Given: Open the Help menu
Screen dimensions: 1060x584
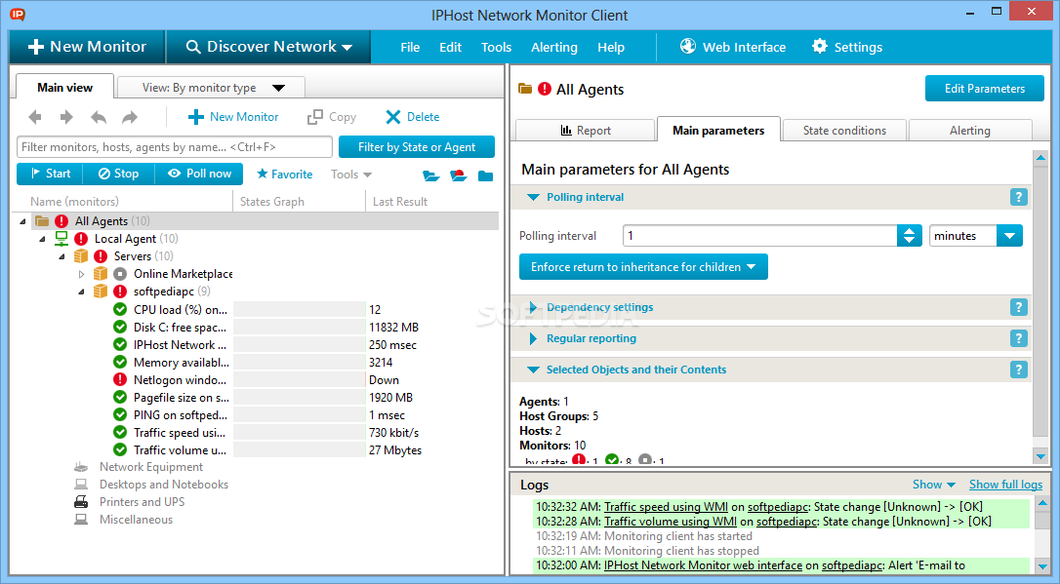Looking at the screenshot, I should (611, 47).
